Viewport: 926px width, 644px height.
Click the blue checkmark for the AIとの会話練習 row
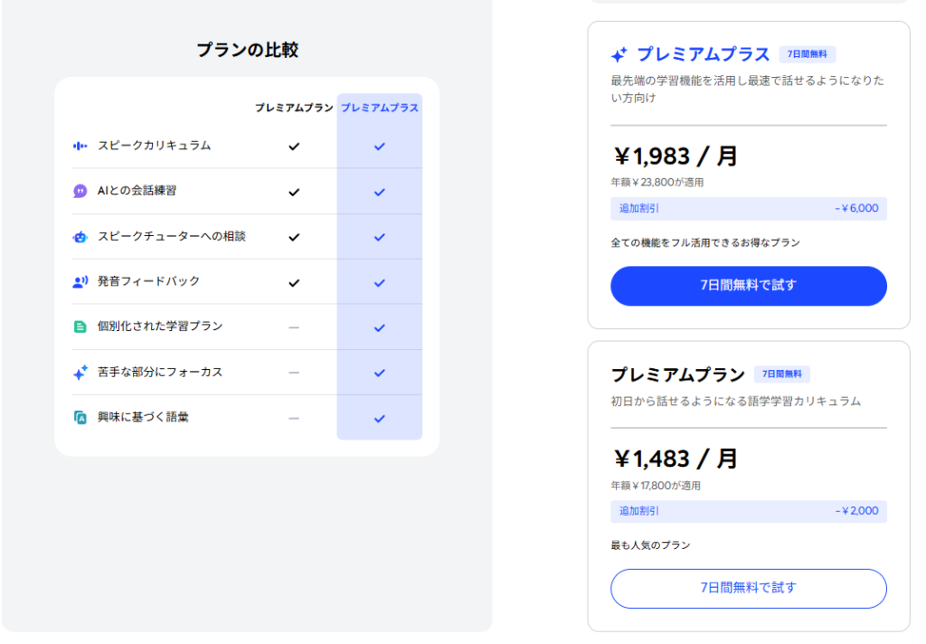[x=380, y=192]
